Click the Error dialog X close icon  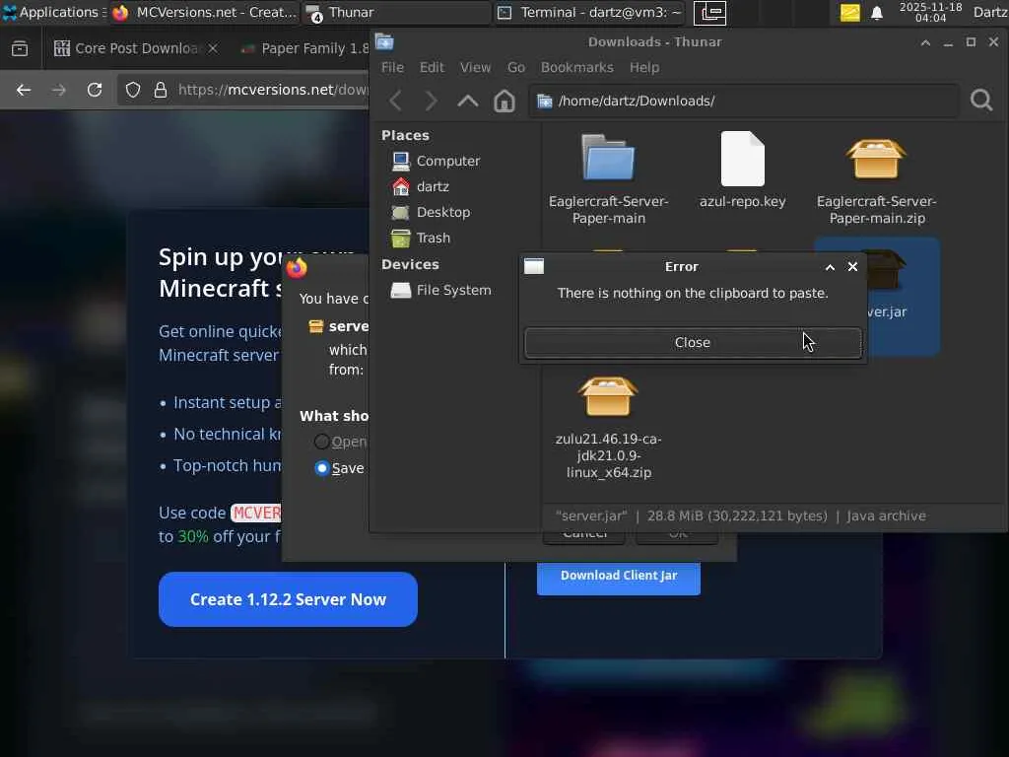(852, 266)
